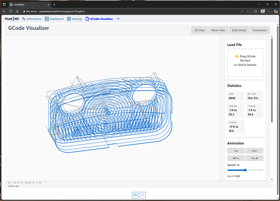This screenshot has height=201, width=280.
Task: Expand the dropdown arrow after GCode Visualizer
Action: point(118,19)
